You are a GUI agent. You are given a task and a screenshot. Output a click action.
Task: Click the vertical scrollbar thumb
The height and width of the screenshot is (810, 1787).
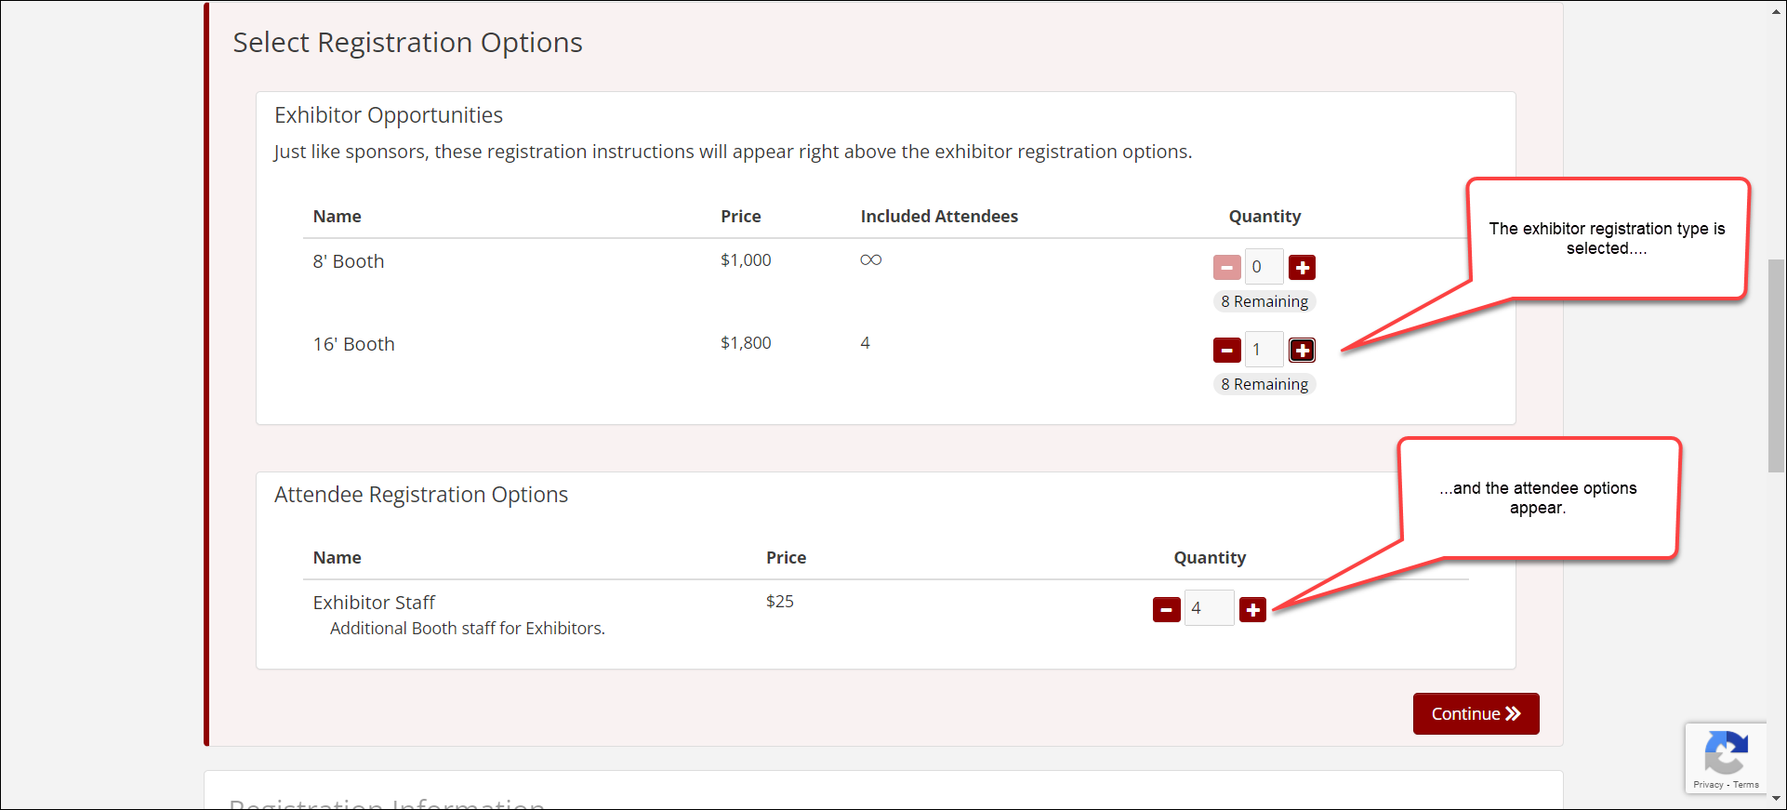(1777, 365)
